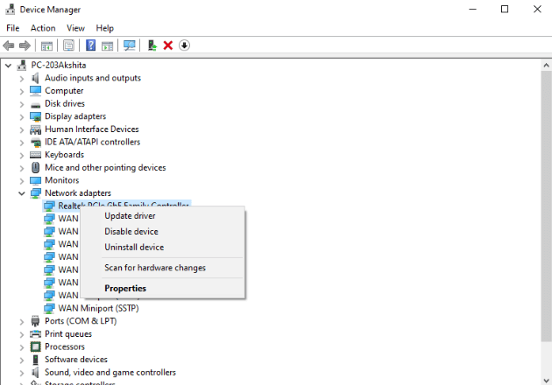
Task: Click the Print queues printer icon
Action: [x=35, y=333]
